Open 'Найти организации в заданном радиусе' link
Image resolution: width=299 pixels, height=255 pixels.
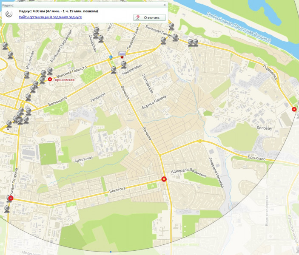point(50,17)
